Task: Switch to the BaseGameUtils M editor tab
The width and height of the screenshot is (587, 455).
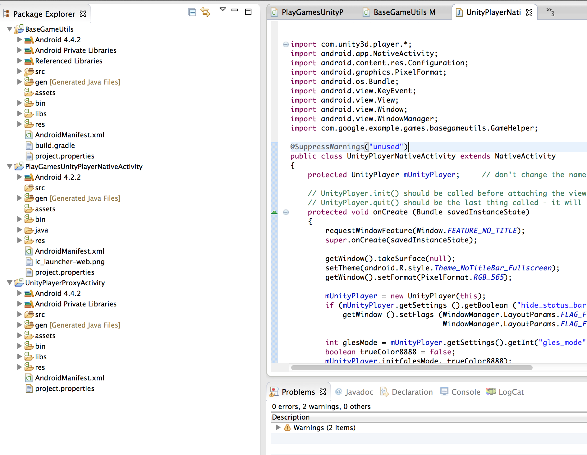Action: click(404, 12)
